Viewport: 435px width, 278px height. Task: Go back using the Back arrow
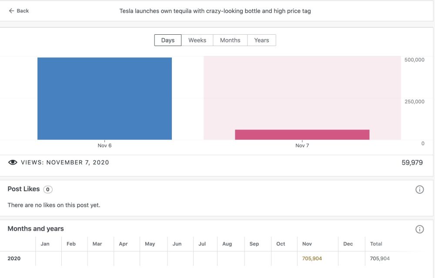[11, 11]
